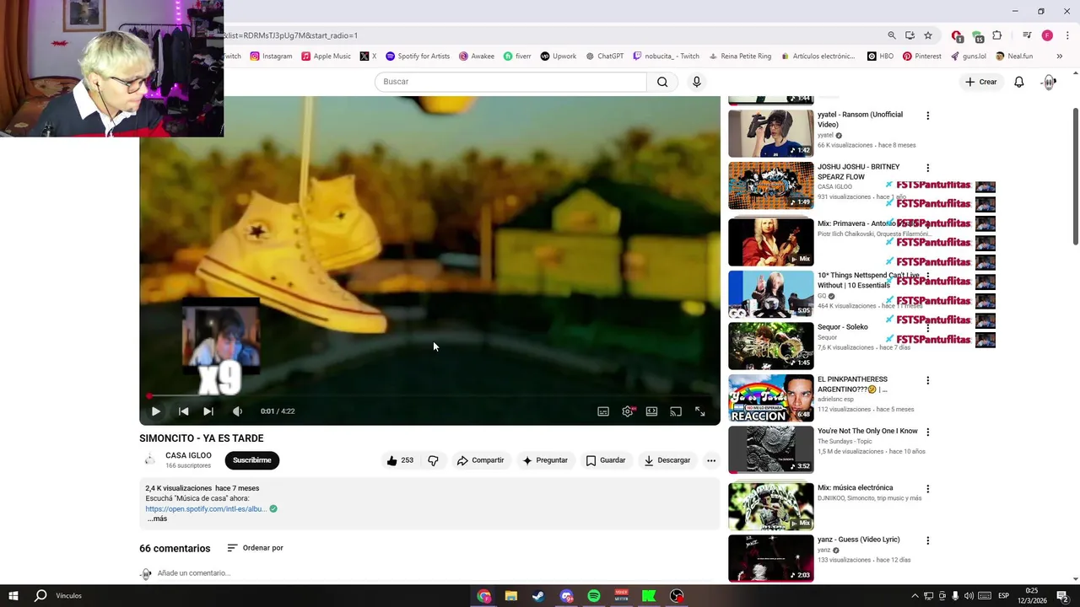
Task: Open Mix: Primavera thumbnail
Action: (771, 242)
